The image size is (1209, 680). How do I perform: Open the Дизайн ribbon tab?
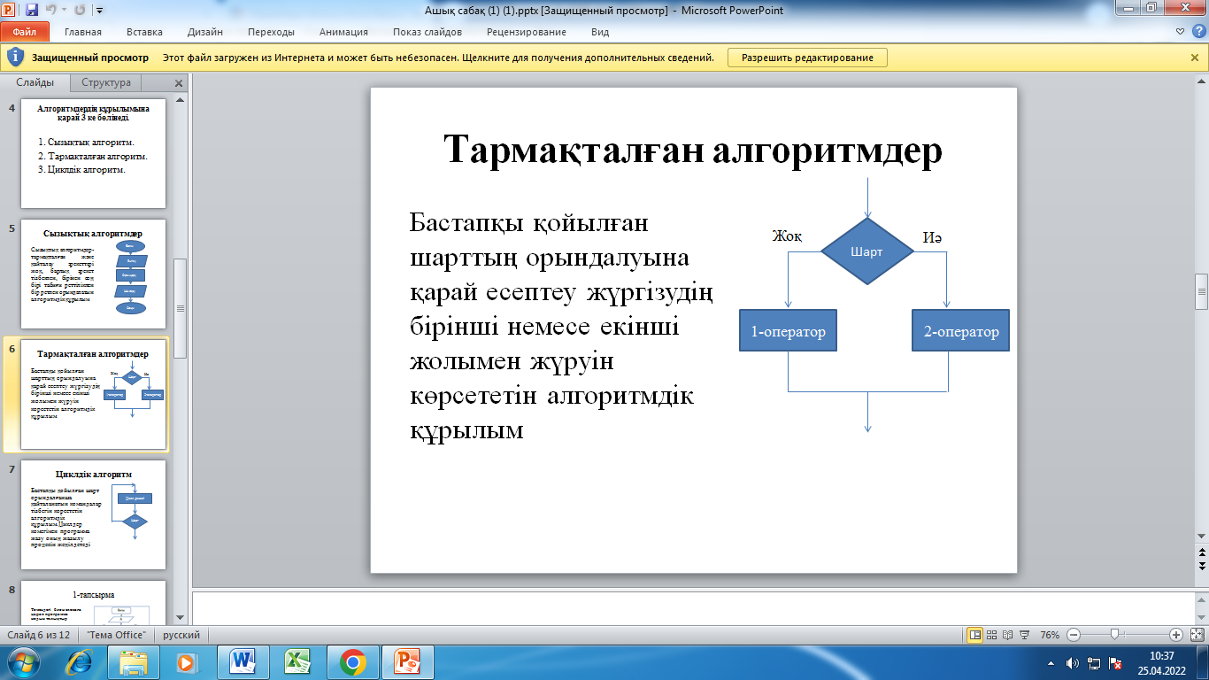204,32
